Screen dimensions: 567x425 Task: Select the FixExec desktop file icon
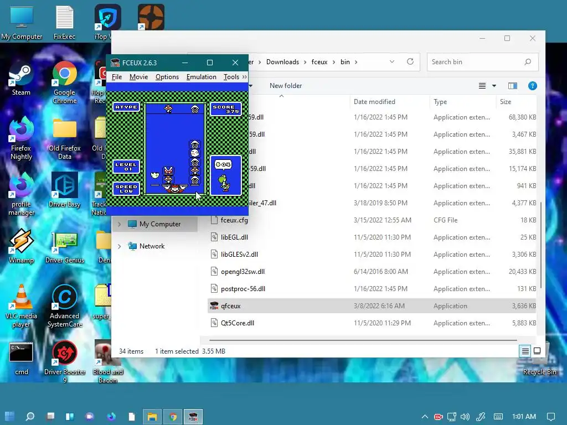tap(64, 22)
